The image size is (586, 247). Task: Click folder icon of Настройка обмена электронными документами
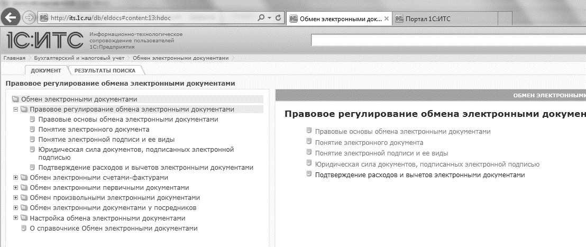coord(24,218)
